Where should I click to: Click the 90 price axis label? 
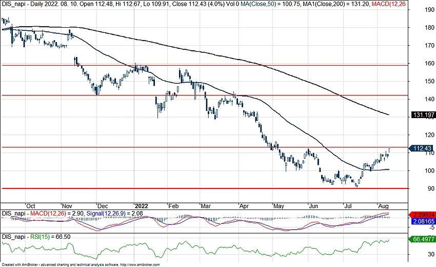[x=431, y=188]
